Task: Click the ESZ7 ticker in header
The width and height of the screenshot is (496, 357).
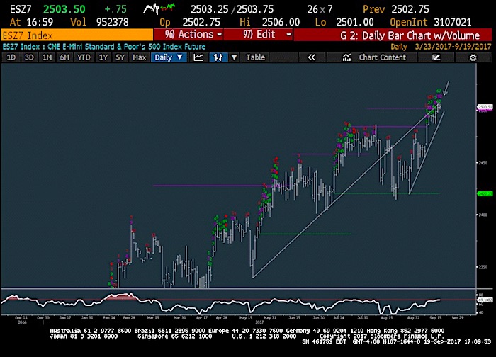Action: pos(21,9)
